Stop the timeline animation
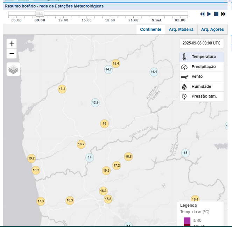Image resolution: width=232 pixels, height=227 pixels. pyautogui.click(x=216, y=14)
